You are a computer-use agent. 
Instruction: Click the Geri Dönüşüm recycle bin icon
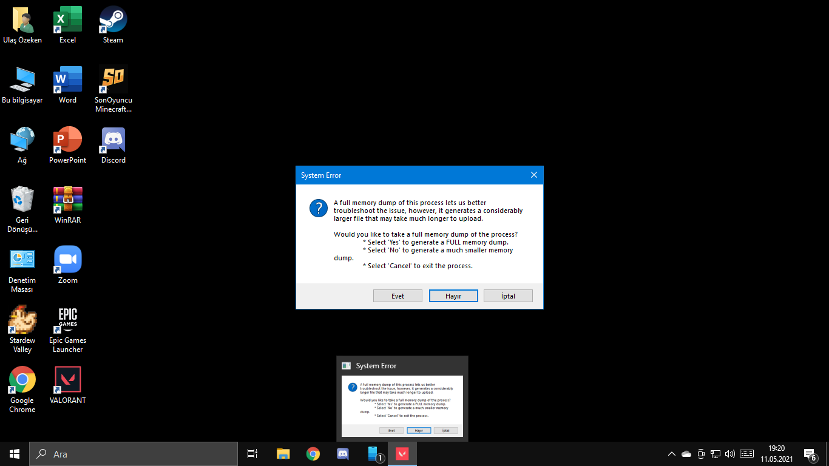(x=22, y=210)
